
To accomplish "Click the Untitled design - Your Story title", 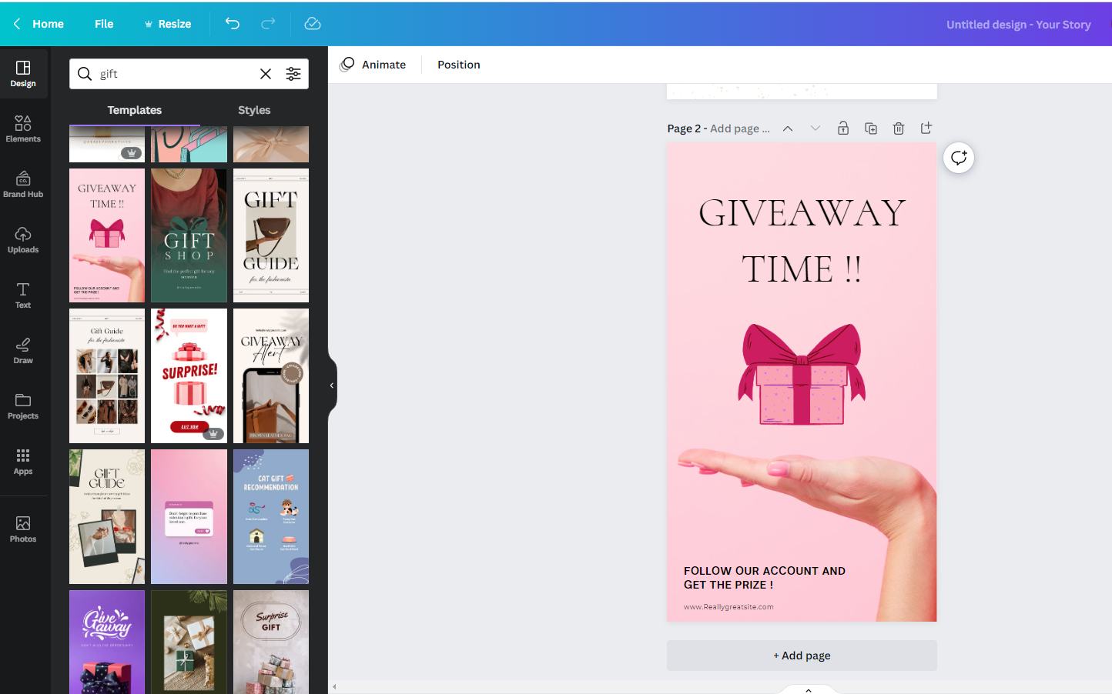I will (1018, 25).
